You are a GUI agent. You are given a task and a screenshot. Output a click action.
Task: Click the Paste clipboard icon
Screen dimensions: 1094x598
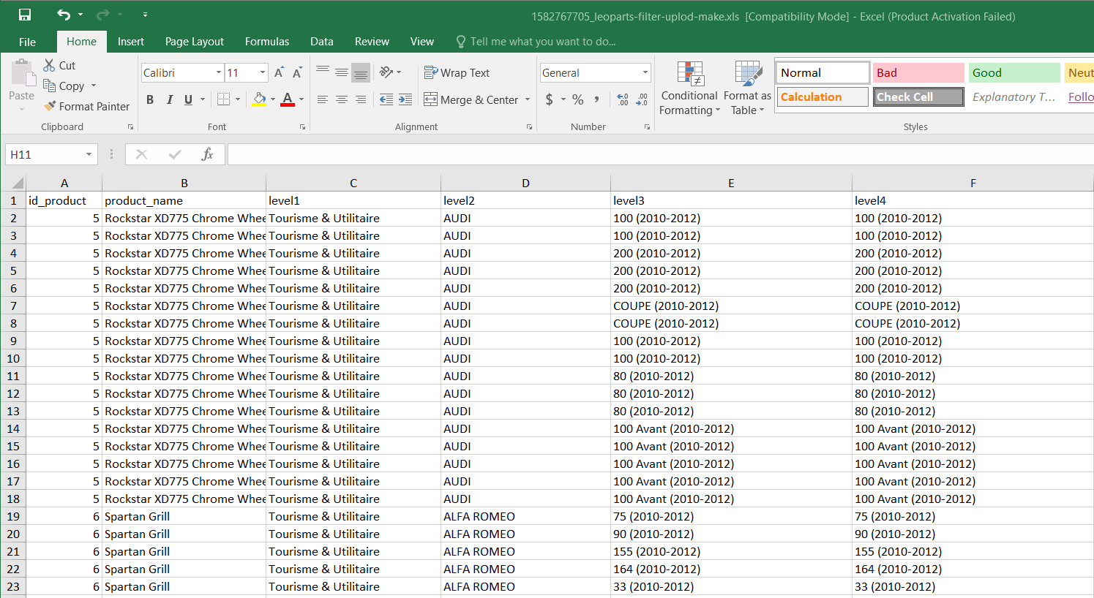click(22, 74)
